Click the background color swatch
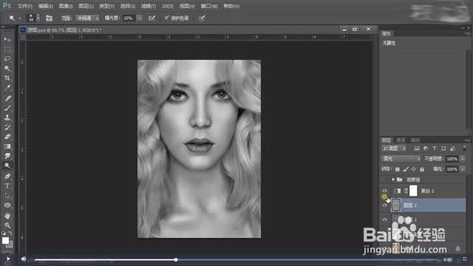 [10, 245]
